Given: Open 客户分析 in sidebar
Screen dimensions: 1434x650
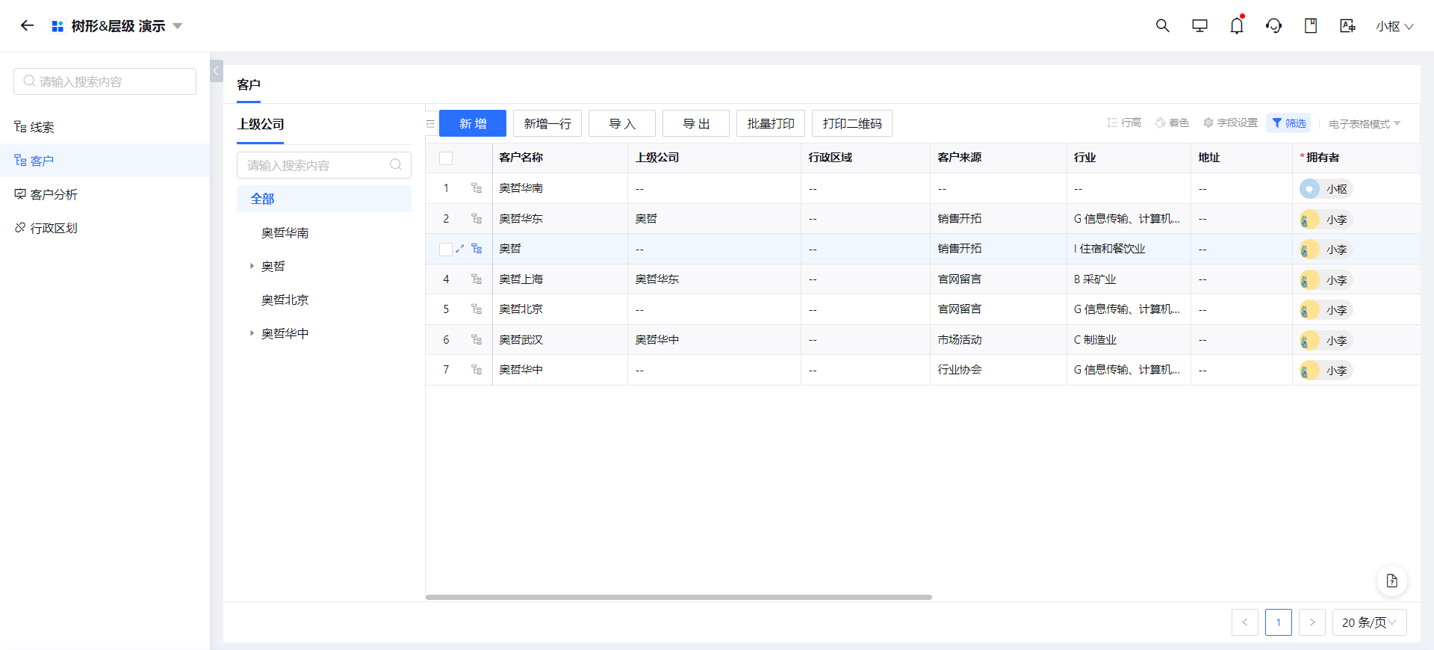Looking at the screenshot, I should click(105, 194).
